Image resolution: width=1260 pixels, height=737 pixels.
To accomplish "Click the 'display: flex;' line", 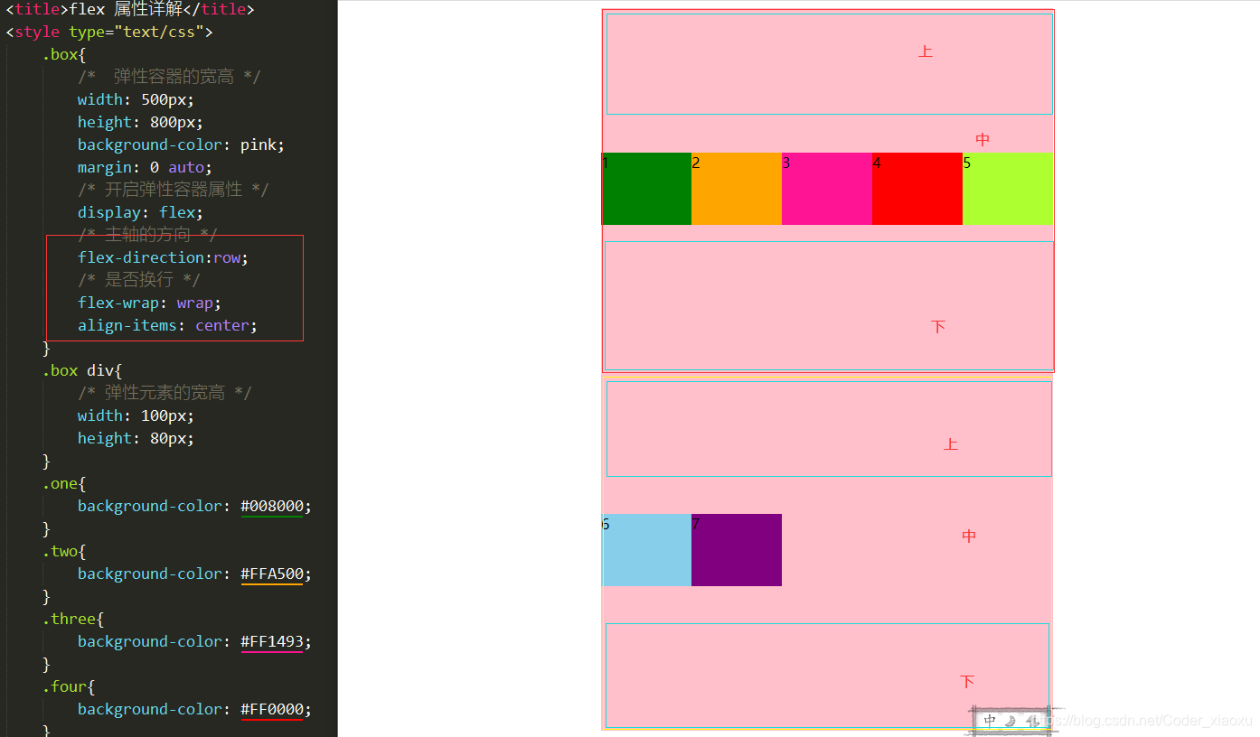I will tap(140, 212).
